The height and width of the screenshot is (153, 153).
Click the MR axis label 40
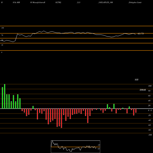[x=149, y=101]
